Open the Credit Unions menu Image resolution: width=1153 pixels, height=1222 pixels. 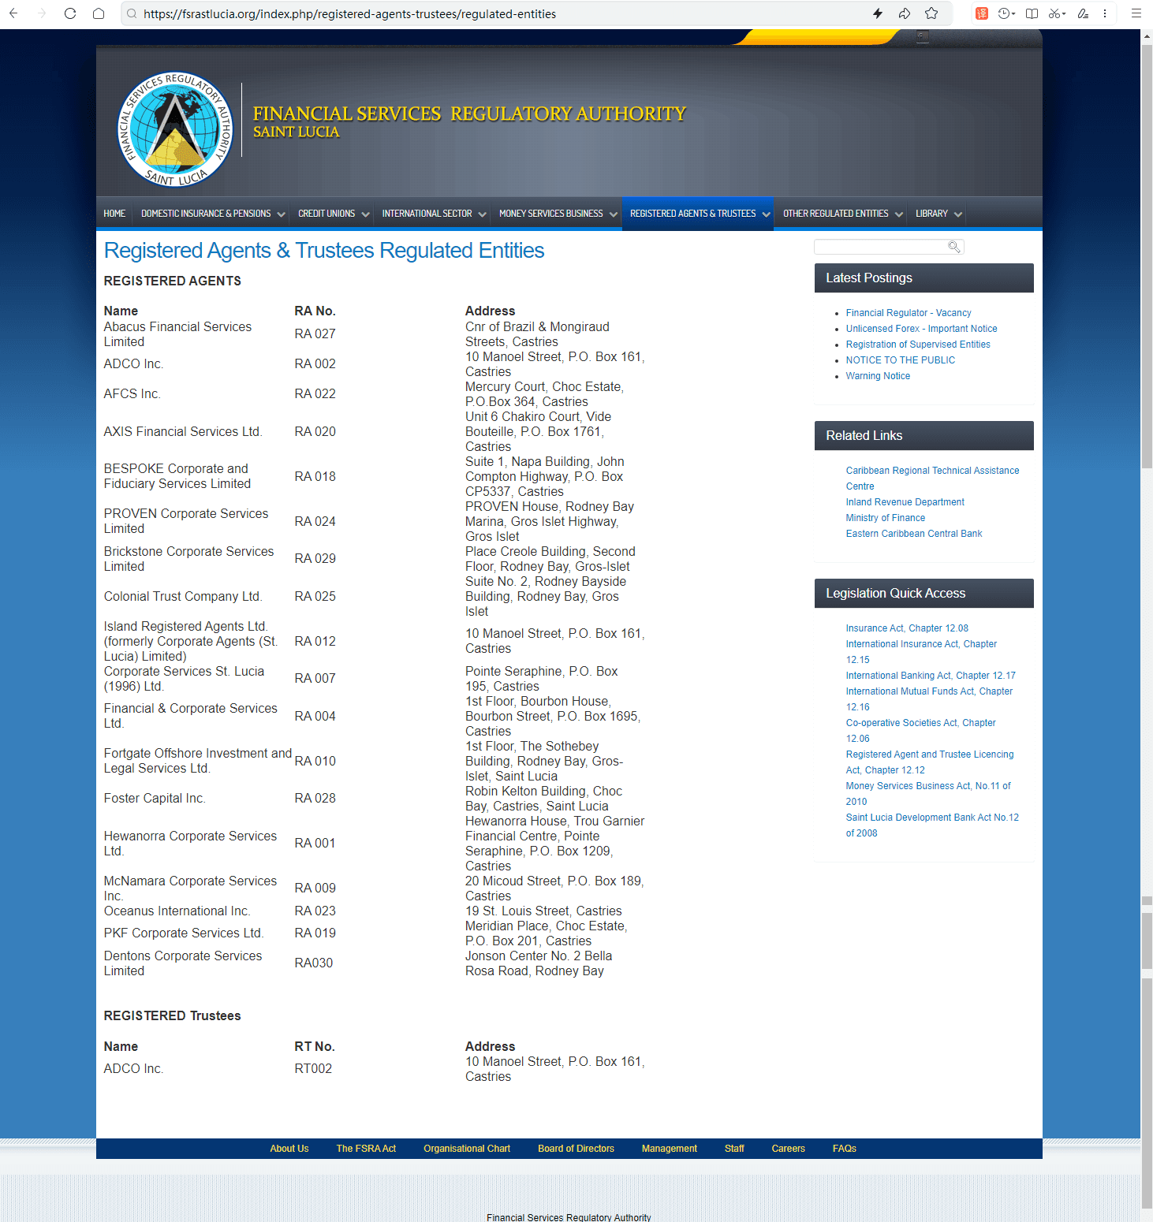[326, 214]
